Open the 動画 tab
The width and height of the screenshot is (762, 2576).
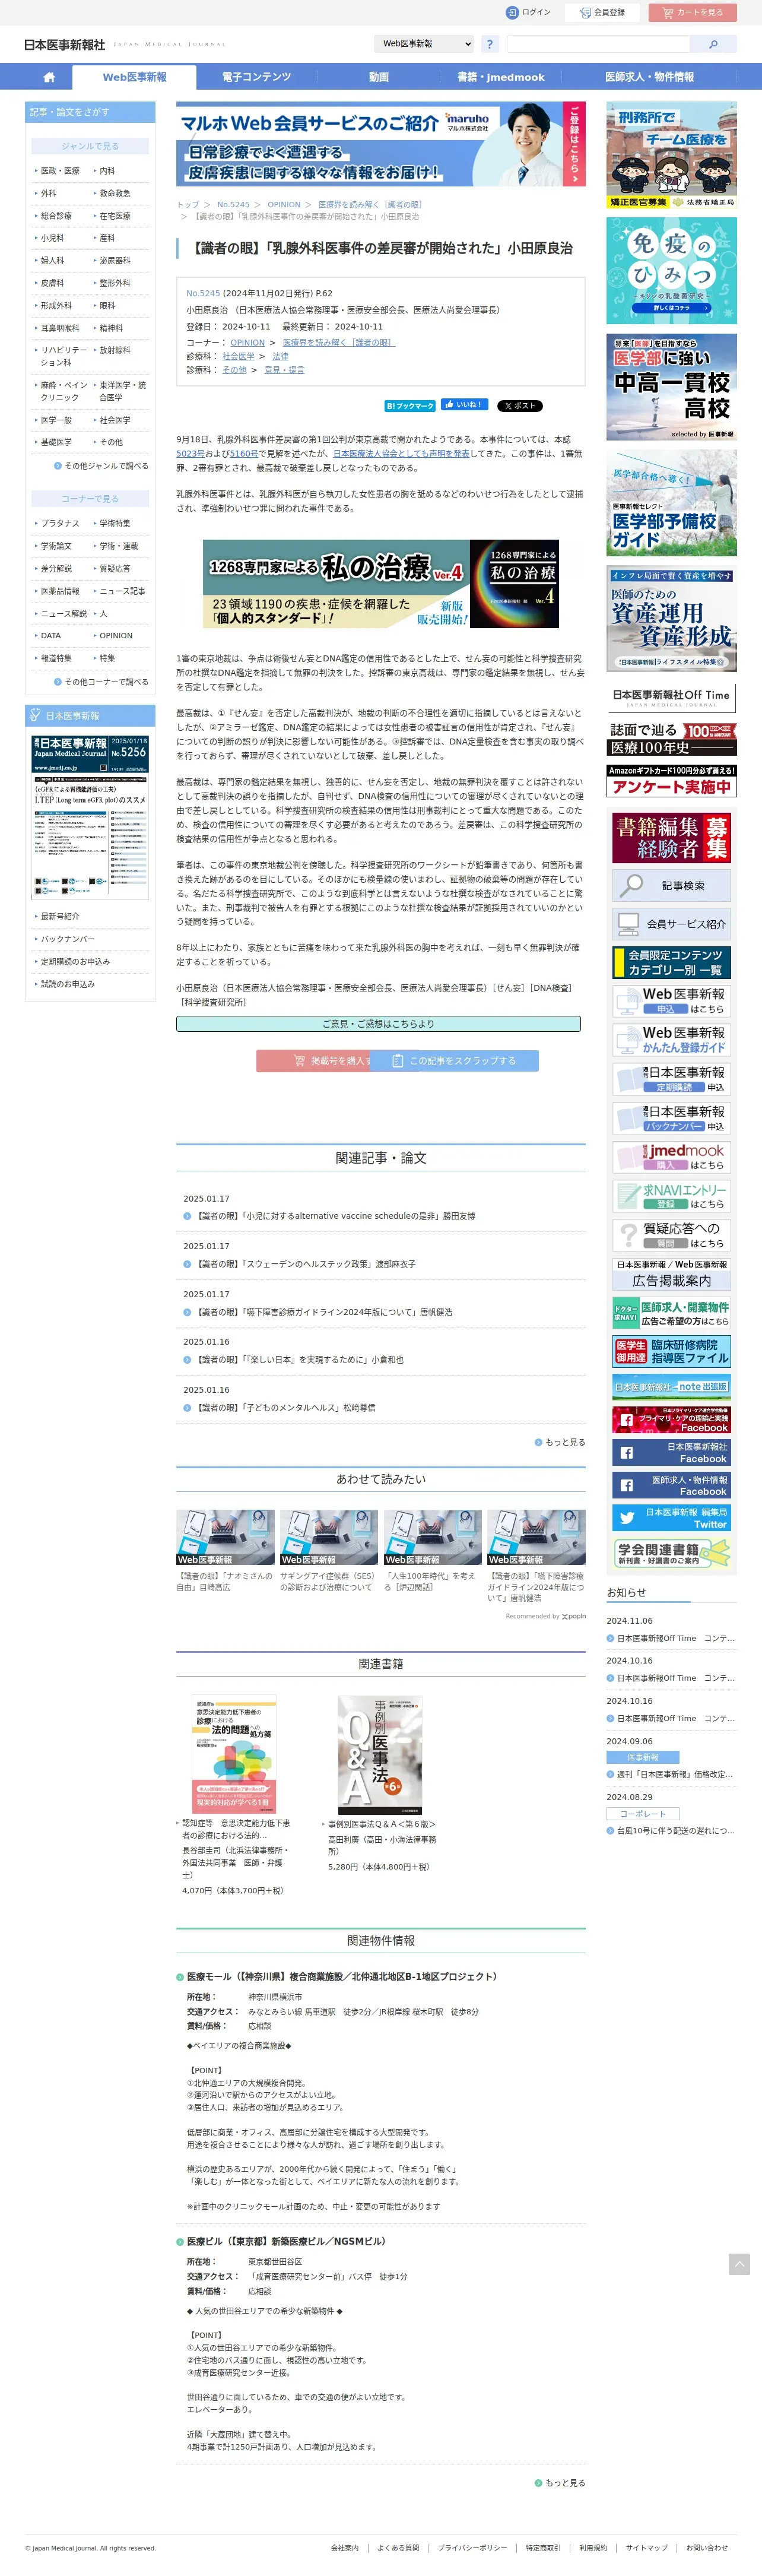tap(378, 77)
